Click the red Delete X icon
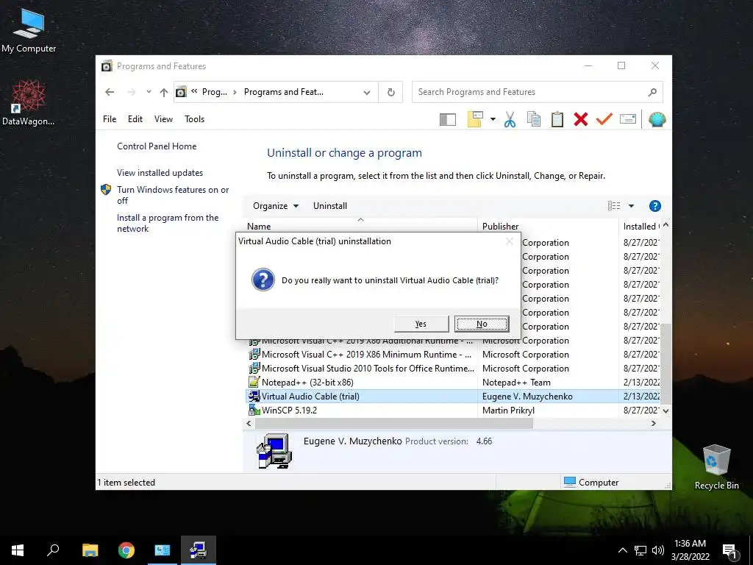Image resolution: width=753 pixels, height=565 pixels. (x=581, y=119)
